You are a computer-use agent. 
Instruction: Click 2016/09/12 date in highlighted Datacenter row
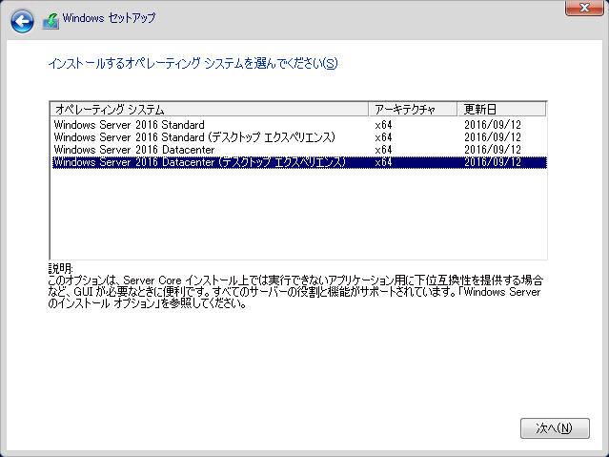493,162
